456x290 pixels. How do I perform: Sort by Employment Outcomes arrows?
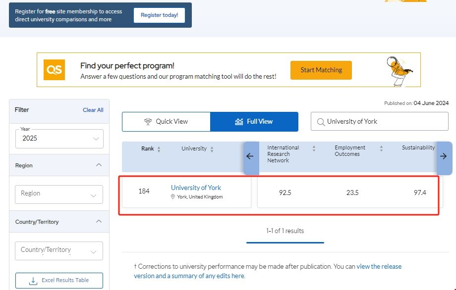coord(381,148)
